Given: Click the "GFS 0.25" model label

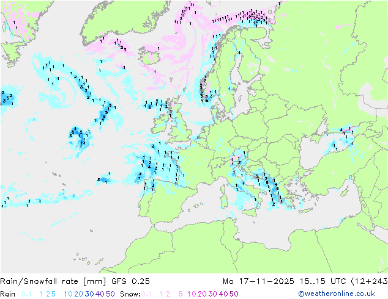Looking at the screenshot, I should (x=130, y=281).
